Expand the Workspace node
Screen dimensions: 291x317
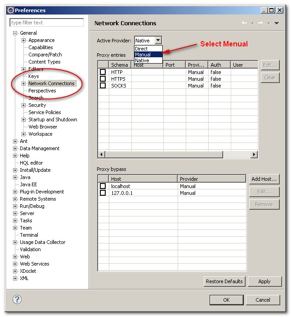point(23,134)
